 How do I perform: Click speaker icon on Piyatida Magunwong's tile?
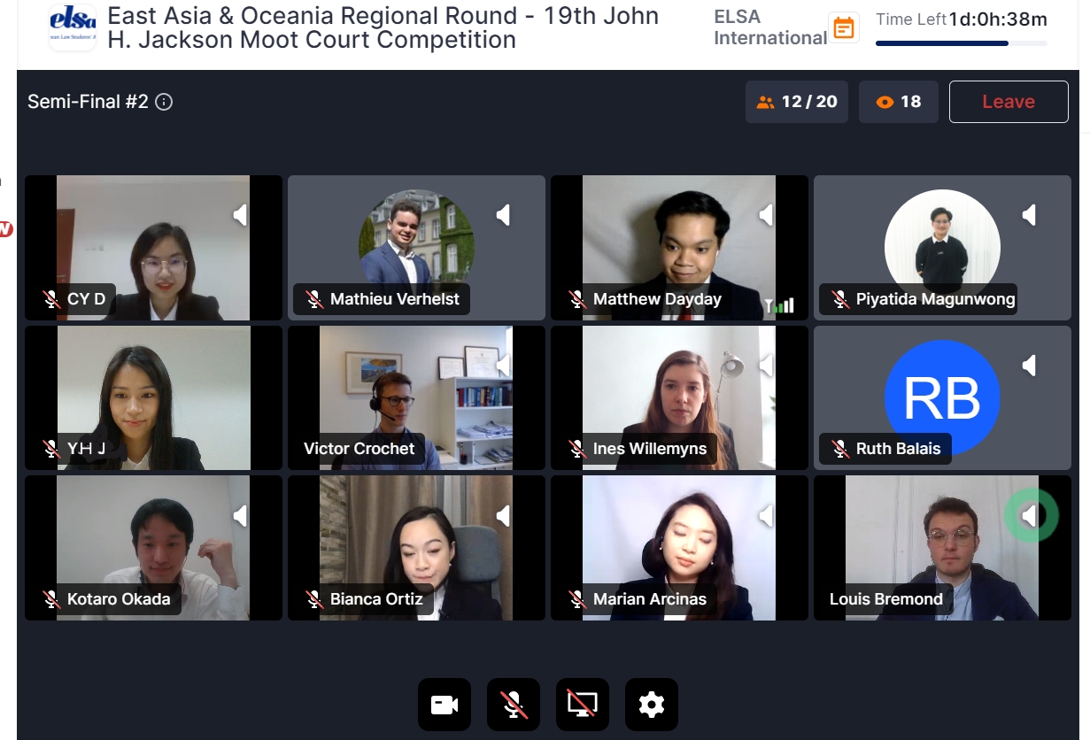(x=1030, y=215)
